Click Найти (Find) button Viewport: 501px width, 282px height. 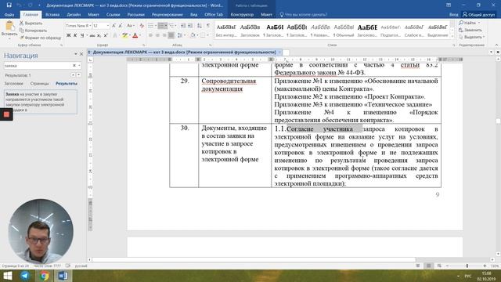[x=470, y=23]
